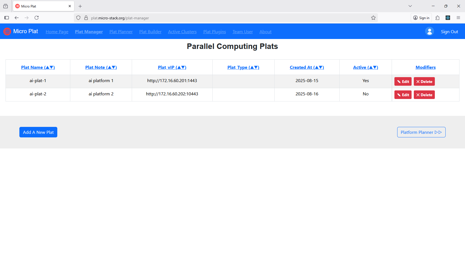Screen dimensions: 465x277
Task: Open the browser extensions puzzle icon
Action: tap(438, 18)
